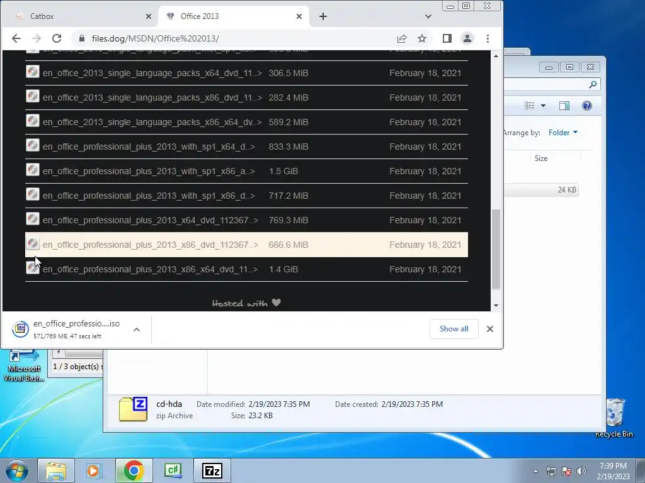Open the Chrome three-dot menu
This screenshot has height=483, width=645.
tap(488, 38)
